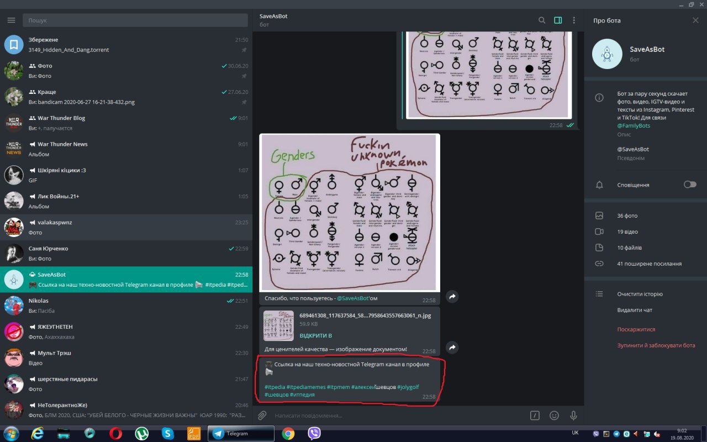Select the SaveAsBot chat in list
The height and width of the screenshot is (442, 707).
126,280
